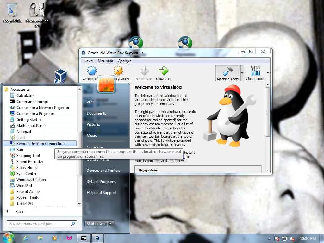Click the user account flower picture
Viewport: 324px width, 243px height.
pyautogui.click(x=106, y=84)
